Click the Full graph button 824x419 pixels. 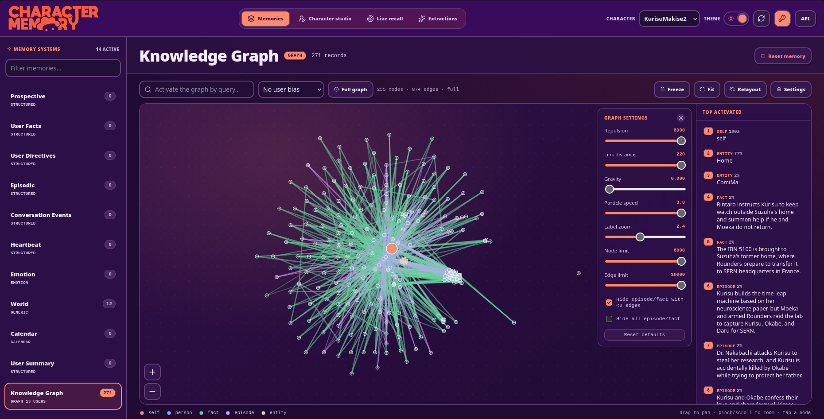(350, 89)
